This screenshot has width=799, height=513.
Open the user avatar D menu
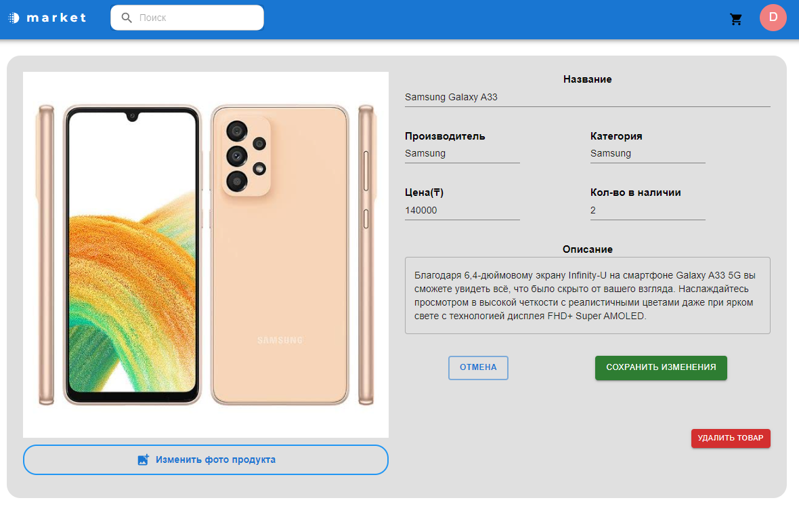773,18
